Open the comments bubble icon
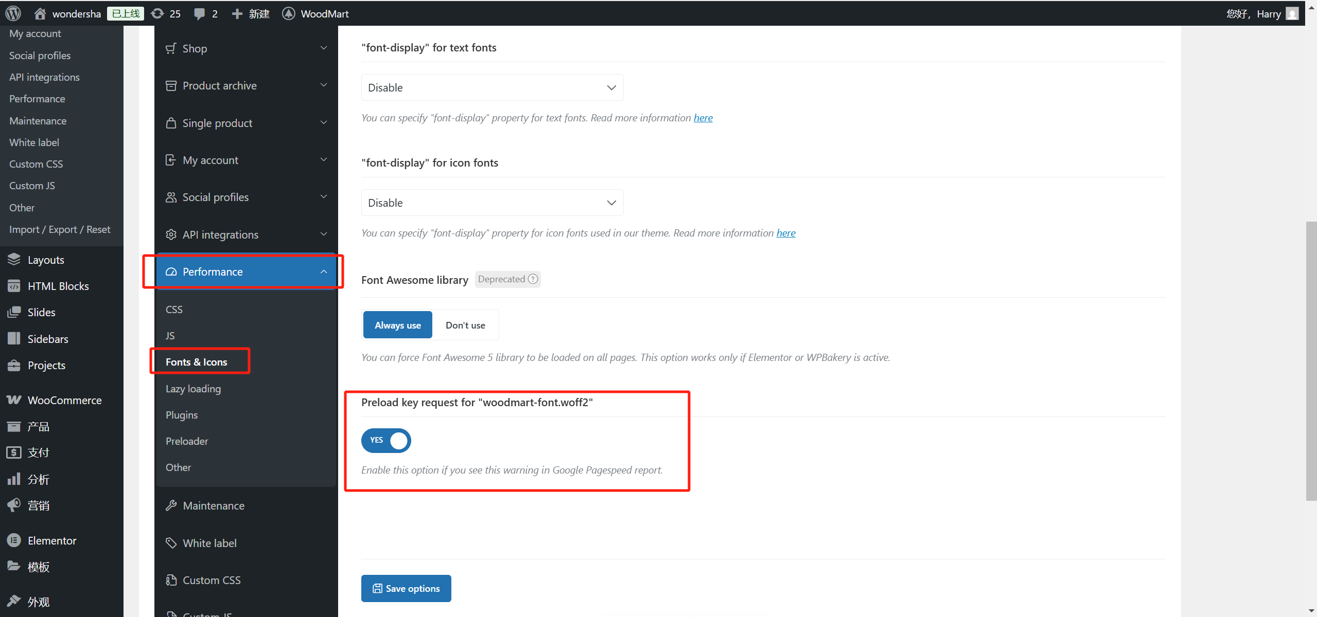The height and width of the screenshot is (617, 1317). click(199, 14)
